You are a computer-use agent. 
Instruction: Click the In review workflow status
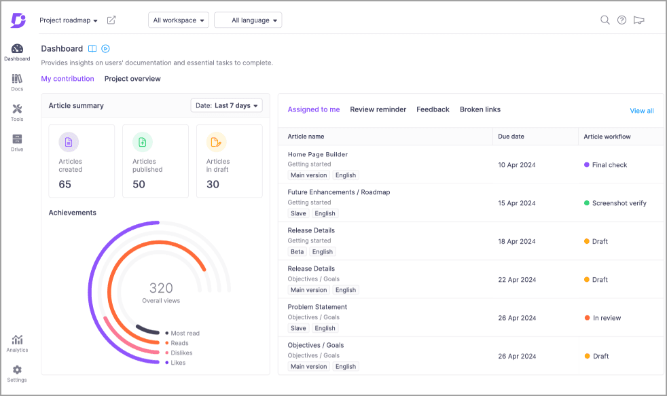pyautogui.click(x=602, y=318)
